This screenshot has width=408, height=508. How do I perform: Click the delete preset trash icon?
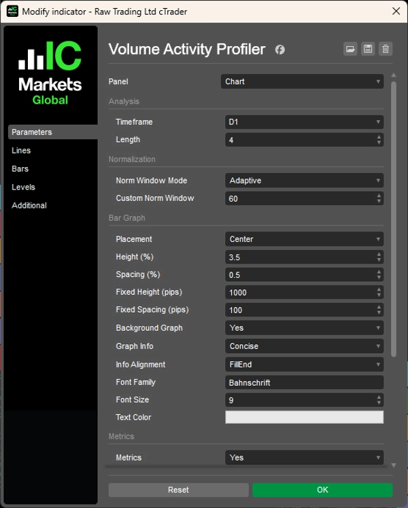[386, 50]
